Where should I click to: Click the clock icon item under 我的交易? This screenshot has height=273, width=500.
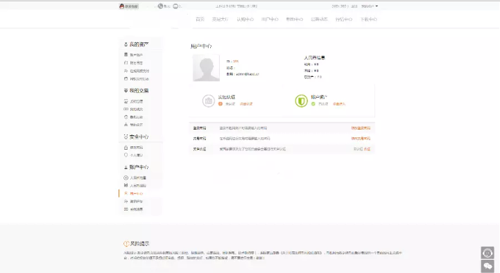coord(126,117)
